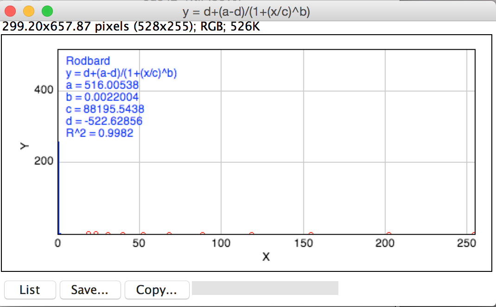Select the blue Rodbard label in plot

(x=88, y=61)
